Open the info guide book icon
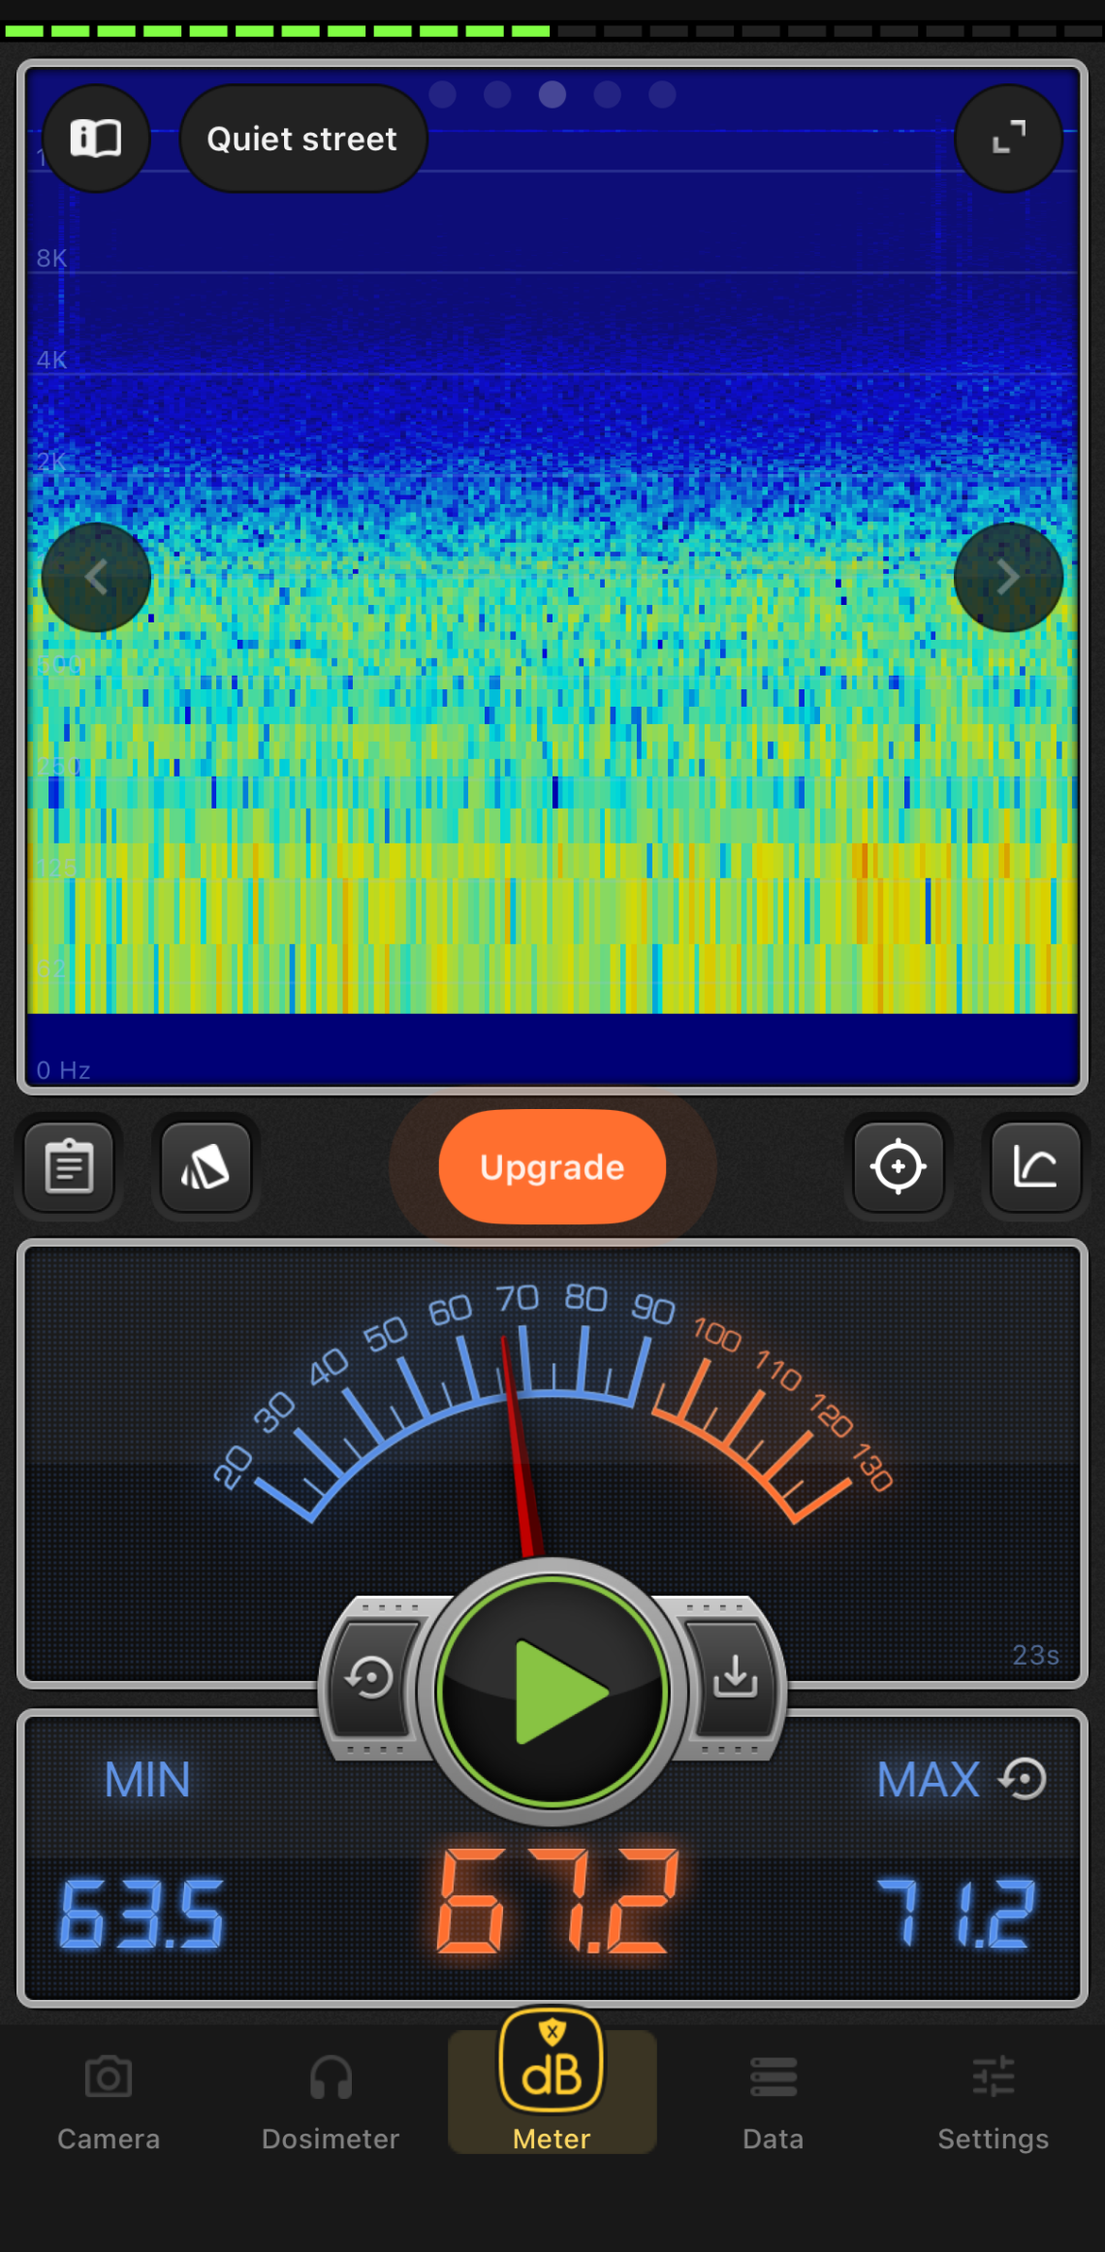This screenshot has height=2252, width=1105. pyautogui.click(x=96, y=139)
